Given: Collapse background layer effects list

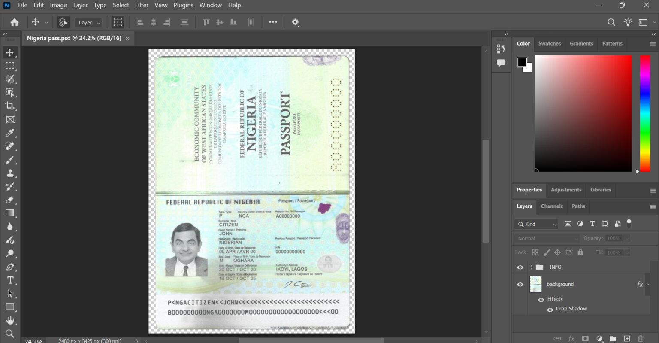Looking at the screenshot, I should click(648, 284).
